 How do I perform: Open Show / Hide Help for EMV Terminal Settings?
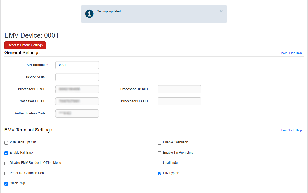point(290,130)
